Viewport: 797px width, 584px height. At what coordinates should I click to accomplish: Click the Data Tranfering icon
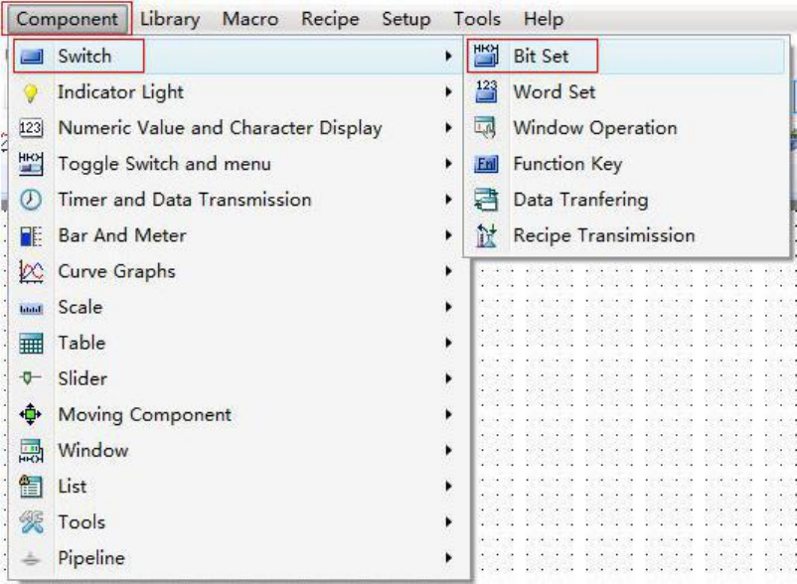[486, 200]
